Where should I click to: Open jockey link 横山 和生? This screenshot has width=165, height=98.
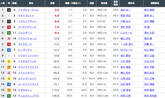(126, 73)
